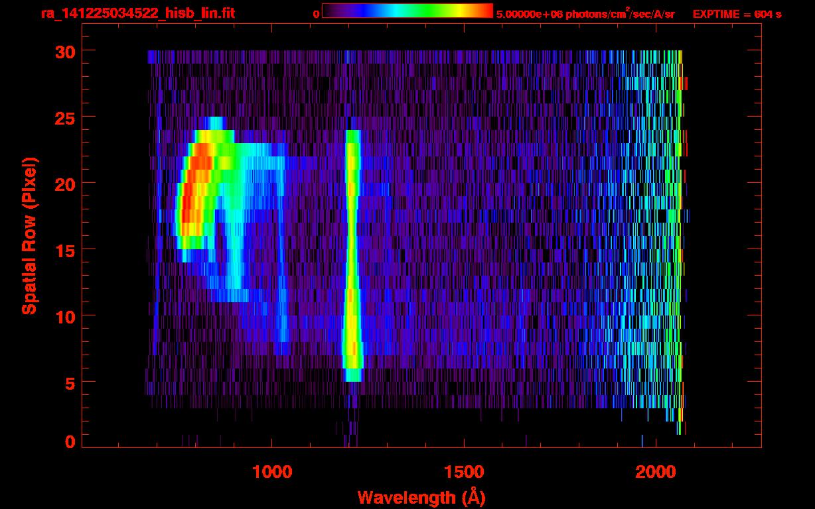
Task: Click the colorbar minimum value 0
Action: click(317, 14)
